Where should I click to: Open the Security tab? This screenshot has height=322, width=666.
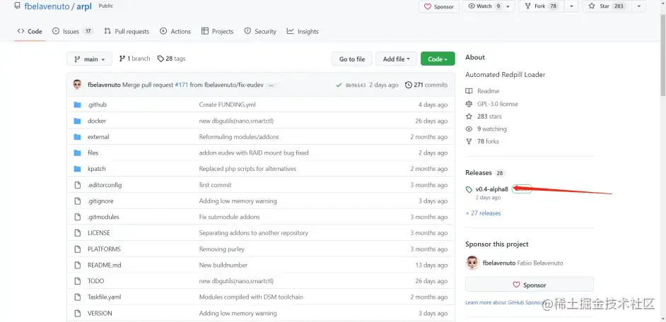tap(260, 31)
